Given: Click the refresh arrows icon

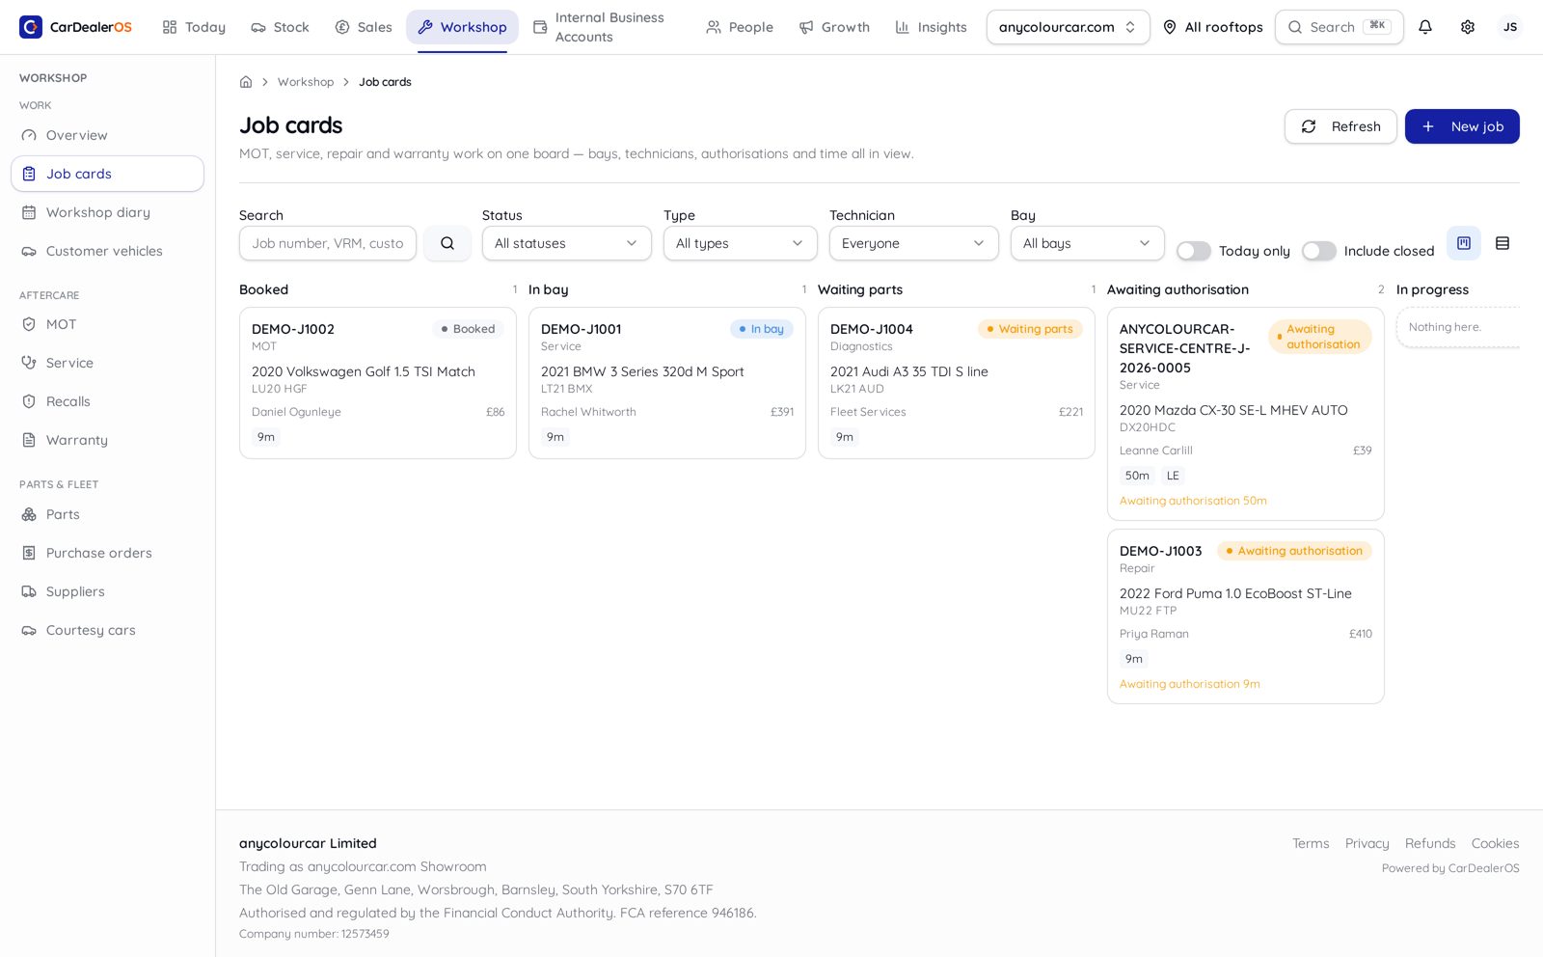Looking at the screenshot, I should [x=1309, y=126].
